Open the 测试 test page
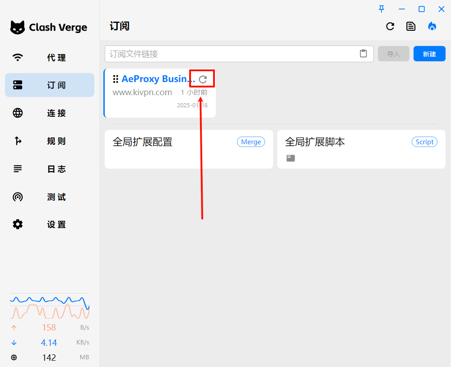Screen dimensions: 451x367 point(50,197)
